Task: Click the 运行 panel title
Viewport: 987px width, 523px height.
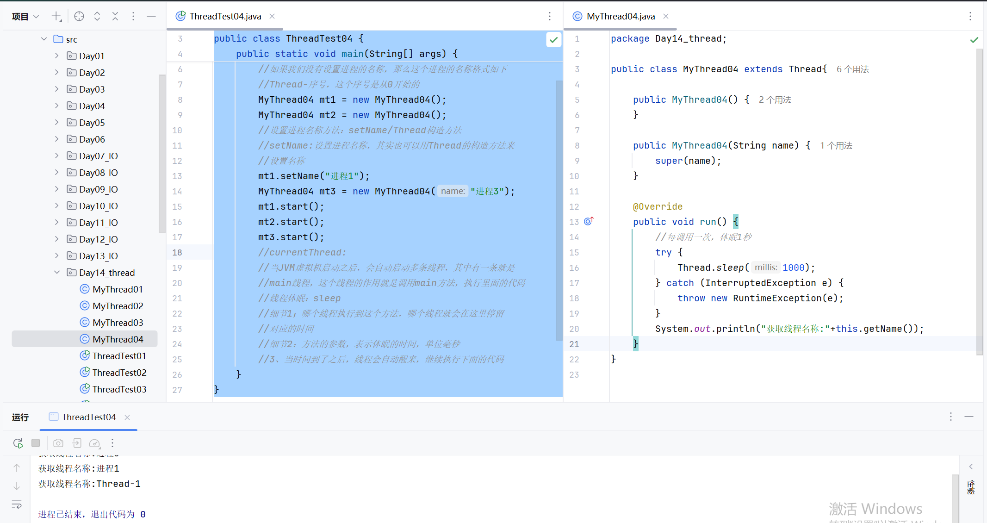Action: (20, 417)
